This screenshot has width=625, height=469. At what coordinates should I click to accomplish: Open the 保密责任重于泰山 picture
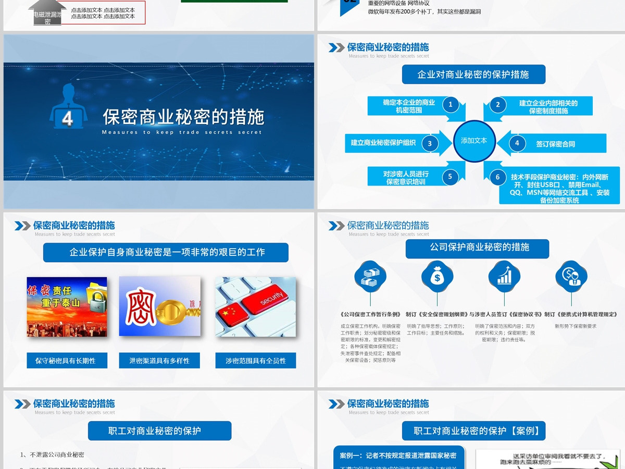click(x=67, y=306)
